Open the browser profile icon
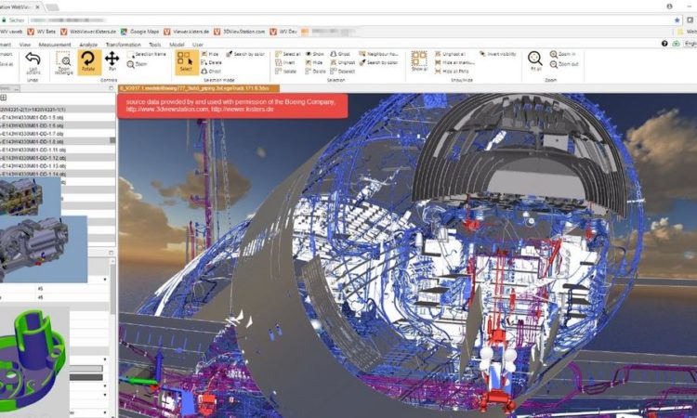The height and width of the screenshot is (418, 697). (669, 7)
